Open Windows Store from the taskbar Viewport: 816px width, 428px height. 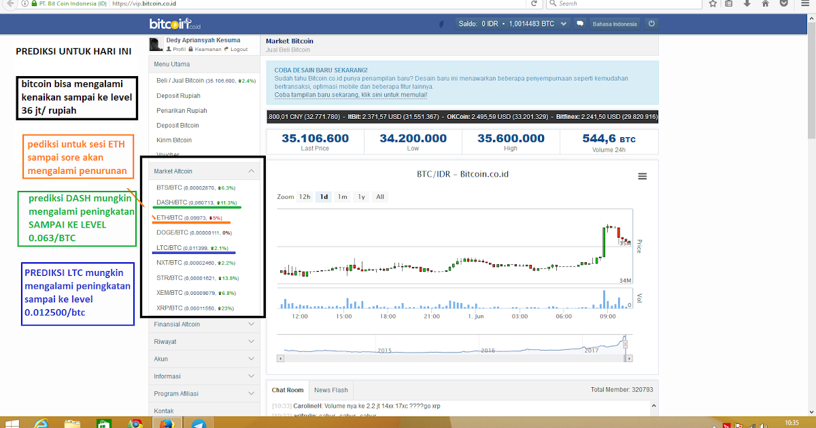click(x=103, y=424)
